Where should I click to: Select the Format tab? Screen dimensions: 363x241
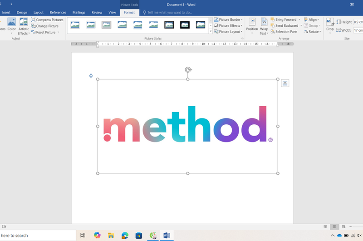click(x=129, y=13)
